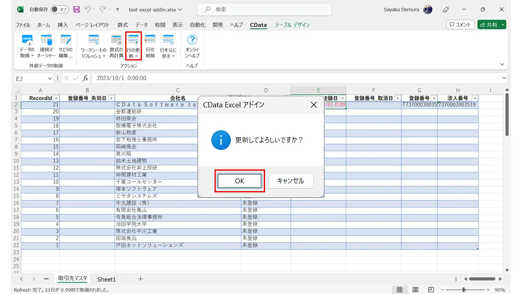Viewport: 522px width, 294px height.
Task: Confirm the update with OK button
Action: (239, 181)
